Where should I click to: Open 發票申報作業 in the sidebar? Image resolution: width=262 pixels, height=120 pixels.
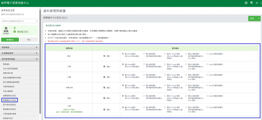pos(19,73)
